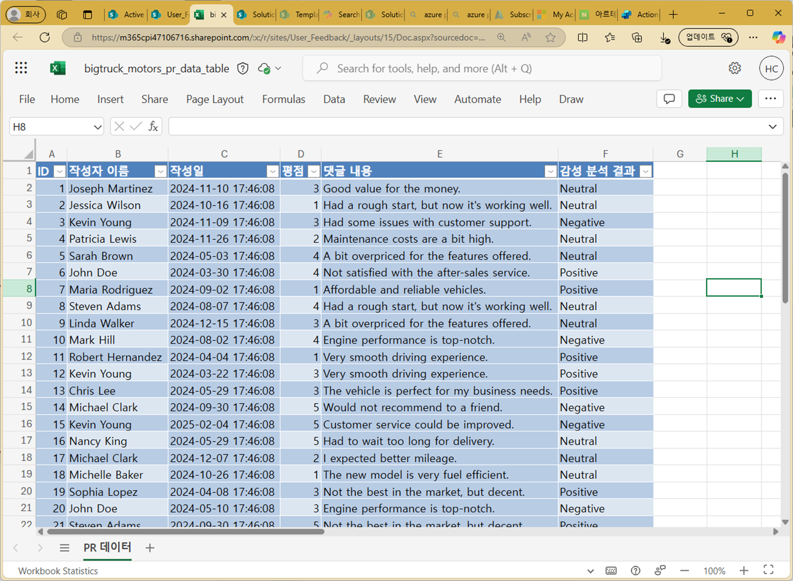Click the search for tools box
The width and height of the screenshot is (793, 581).
tap(482, 68)
